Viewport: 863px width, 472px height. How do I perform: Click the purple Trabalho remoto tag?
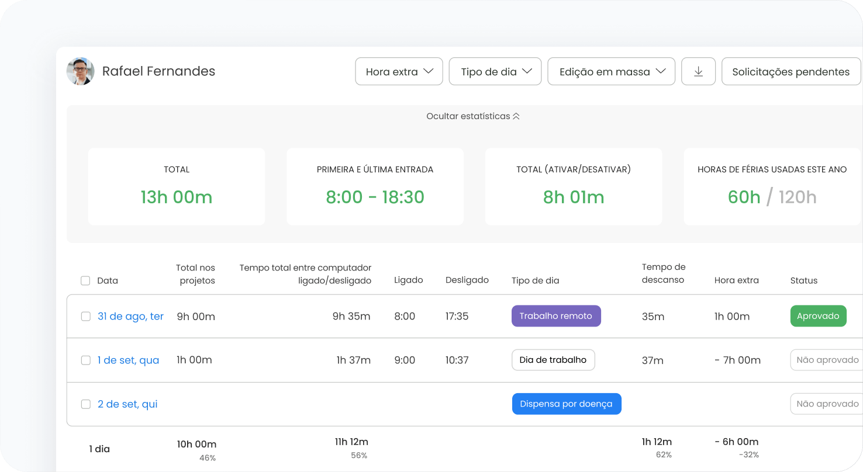(555, 316)
